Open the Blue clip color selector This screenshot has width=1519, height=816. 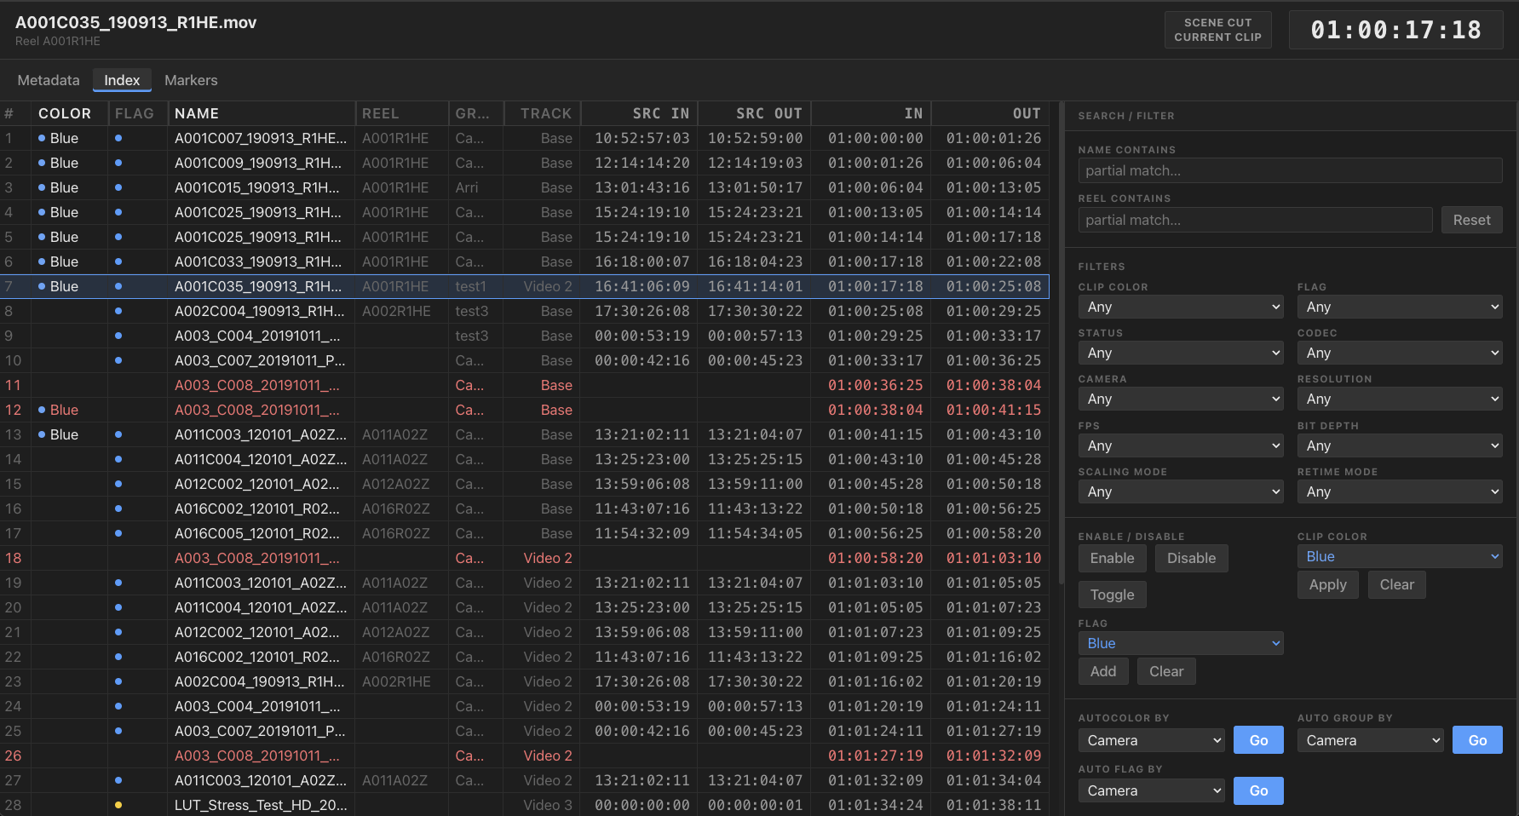(1400, 556)
